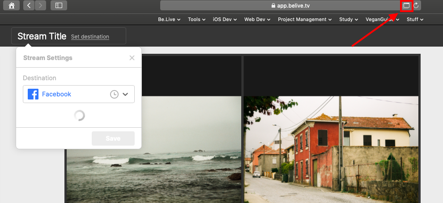Open the Study bookmarks menu

point(349,19)
